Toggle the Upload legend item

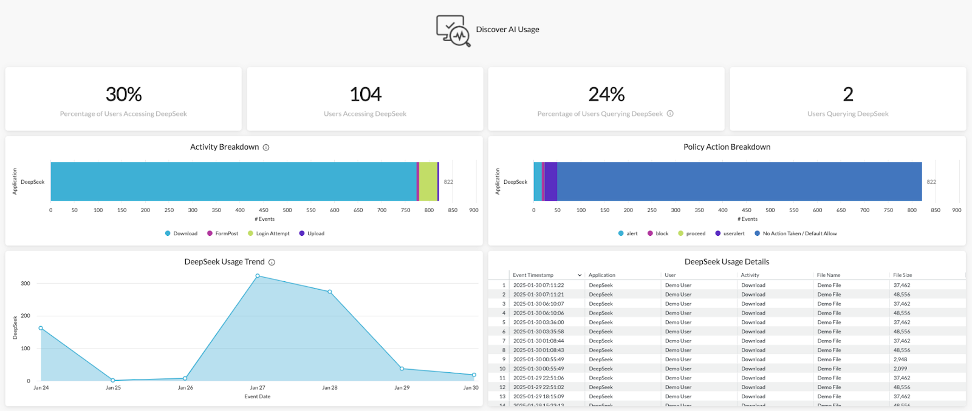(x=312, y=233)
